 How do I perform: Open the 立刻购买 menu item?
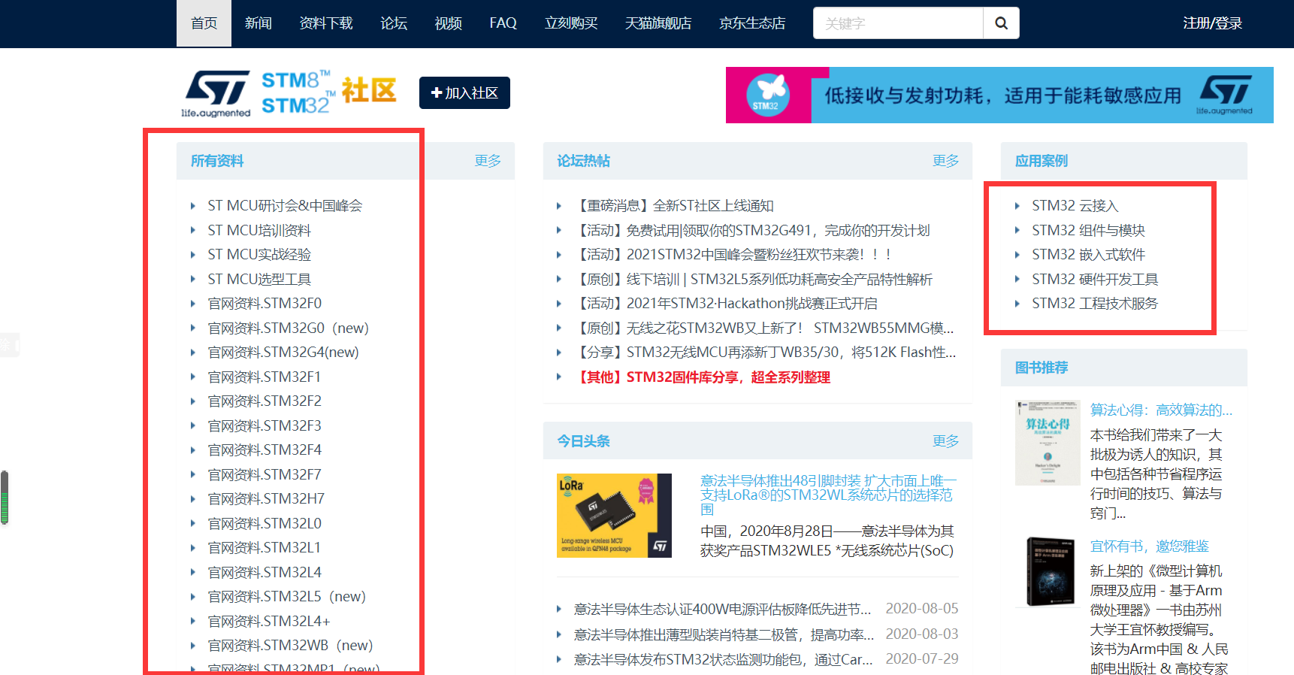click(571, 23)
